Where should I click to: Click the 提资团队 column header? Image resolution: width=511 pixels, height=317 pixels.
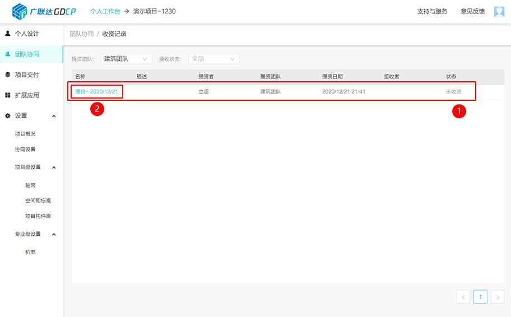[x=271, y=77]
